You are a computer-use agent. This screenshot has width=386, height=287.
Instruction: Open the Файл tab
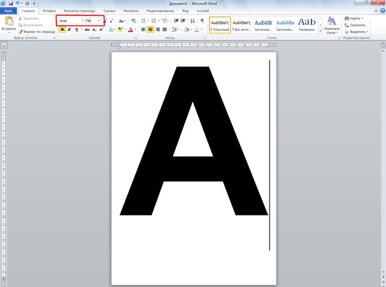point(8,11)
